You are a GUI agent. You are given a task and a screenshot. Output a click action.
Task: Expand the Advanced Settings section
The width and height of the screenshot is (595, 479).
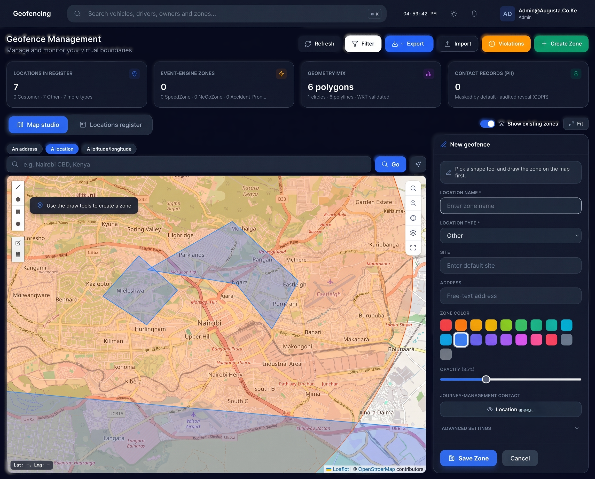click(511, 428)
